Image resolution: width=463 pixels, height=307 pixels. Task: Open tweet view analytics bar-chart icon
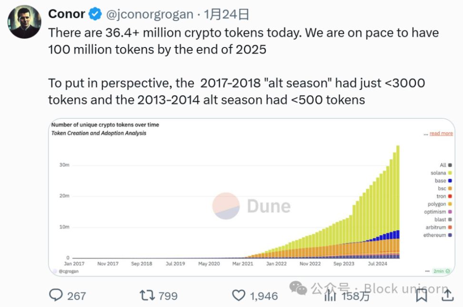tap(330, 295)
